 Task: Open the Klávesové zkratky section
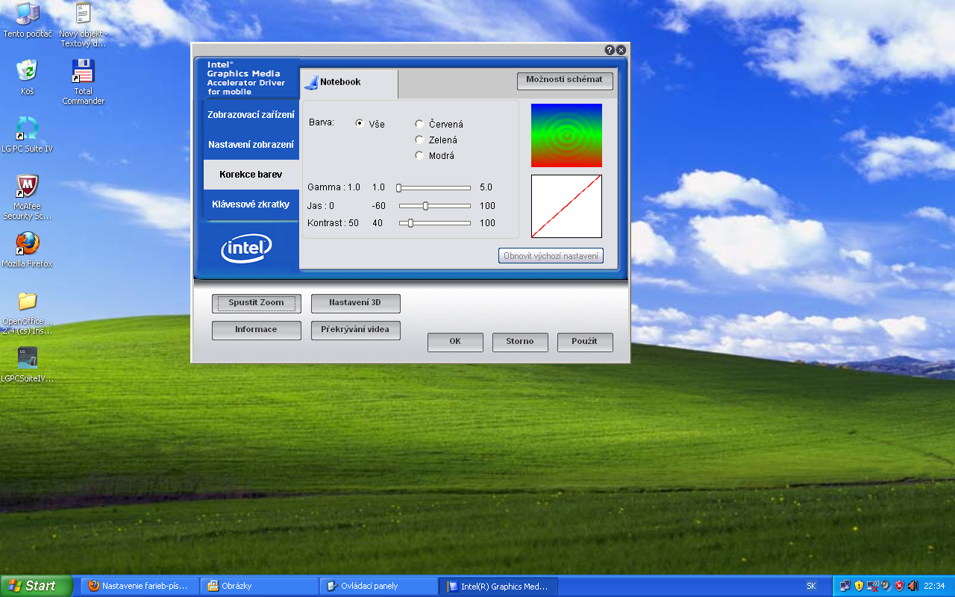(x=251, y=204)
